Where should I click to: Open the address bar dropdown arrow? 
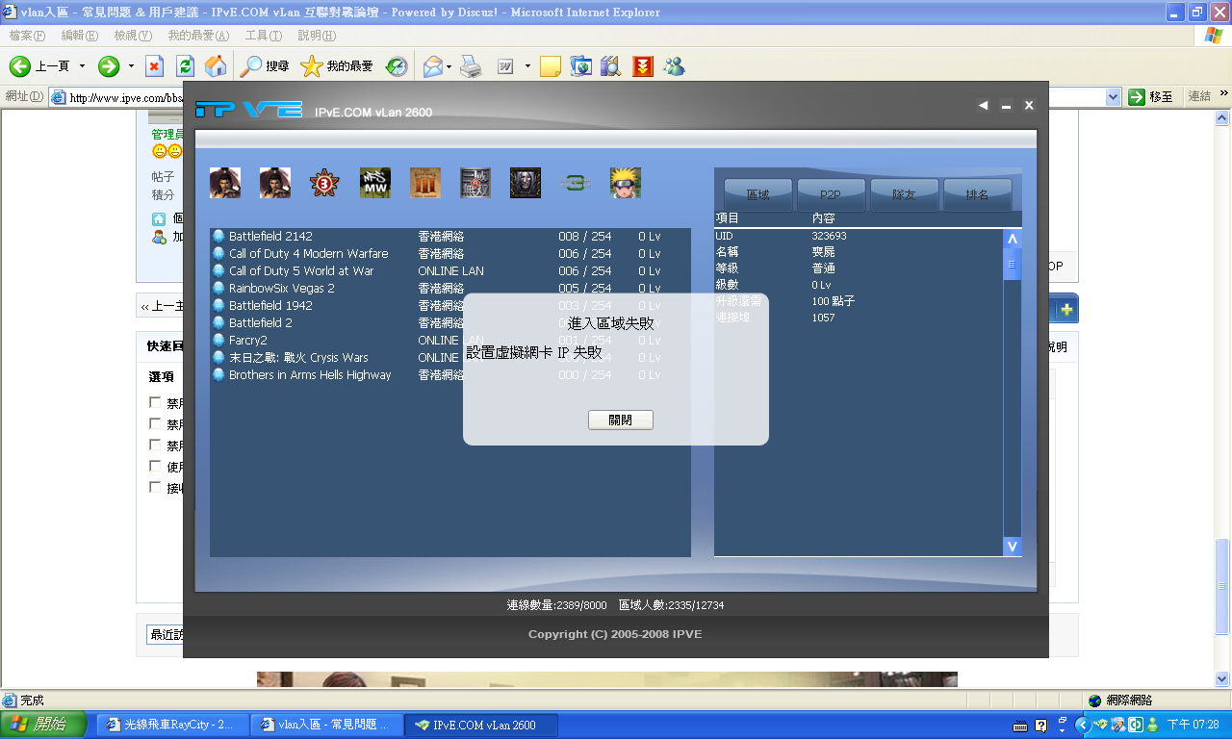[x=1114, y=98]
